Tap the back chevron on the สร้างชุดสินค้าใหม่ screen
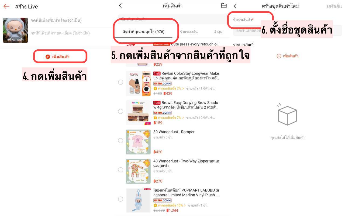This screenshot has width=345, height=216. tap(235, 6)
